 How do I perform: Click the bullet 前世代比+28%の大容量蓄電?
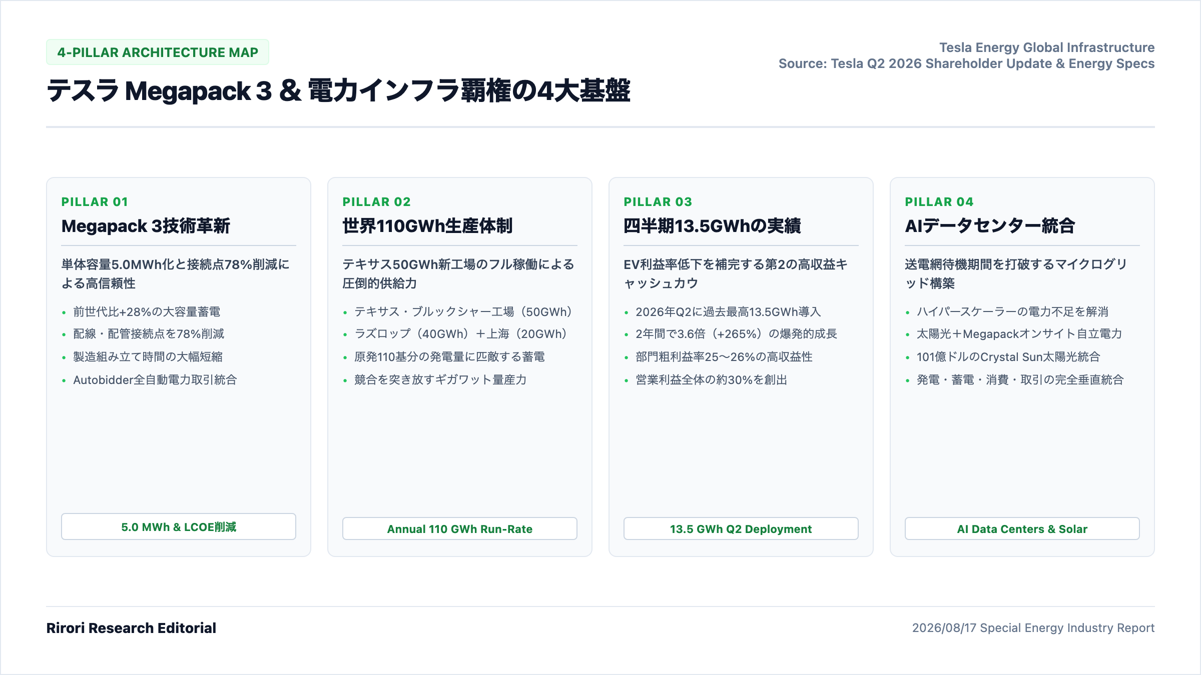click(147, 312)
